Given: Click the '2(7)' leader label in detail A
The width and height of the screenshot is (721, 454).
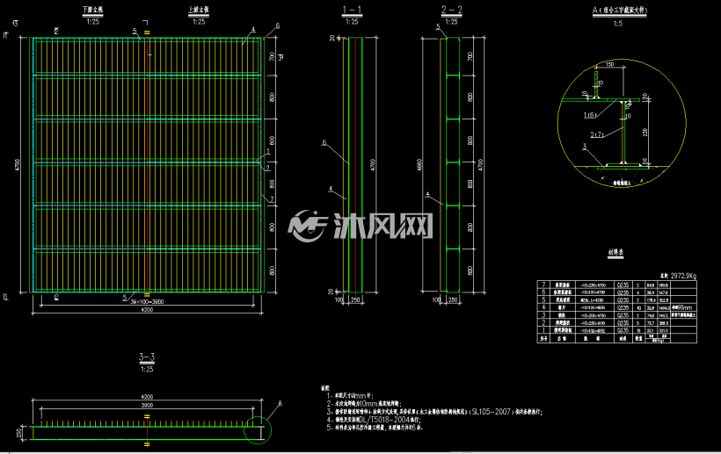Looking at the screenshot, I should tap(596, 135).
